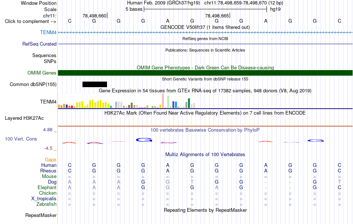Click the Human species label
Image resolution: width=353 pixels, height=224 pixels.
49,165
